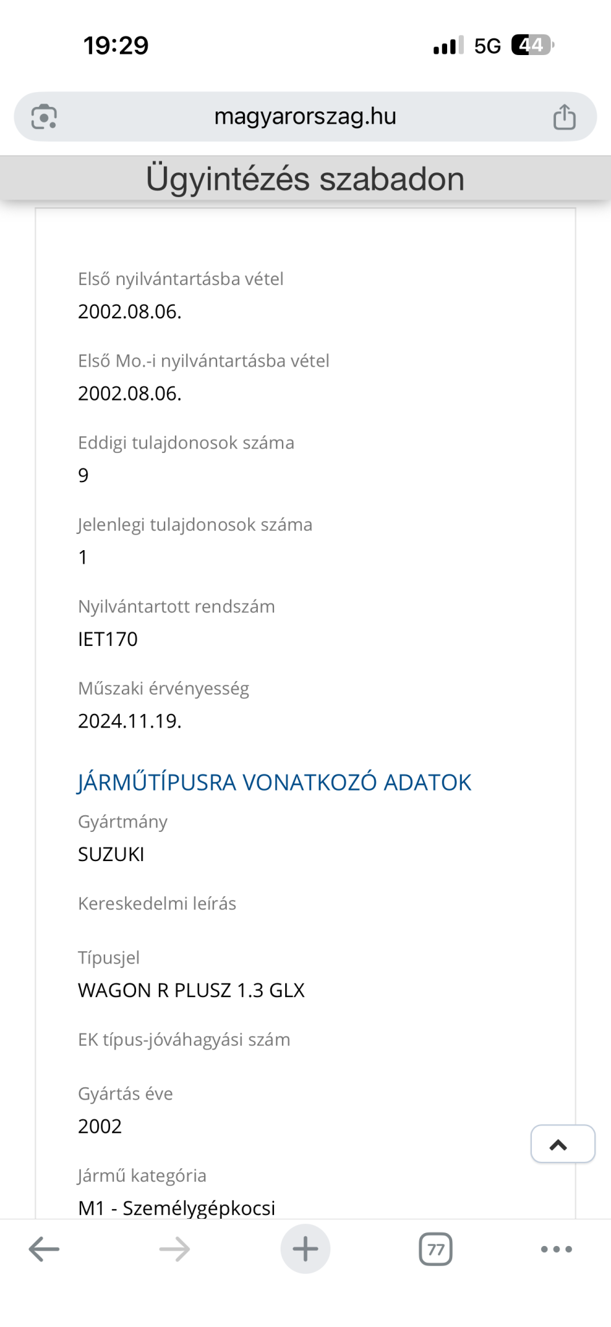Tap the Eddigi tulajdonosok száma label
This screenshot has width=611, height=1327.
tap(186, 443)
